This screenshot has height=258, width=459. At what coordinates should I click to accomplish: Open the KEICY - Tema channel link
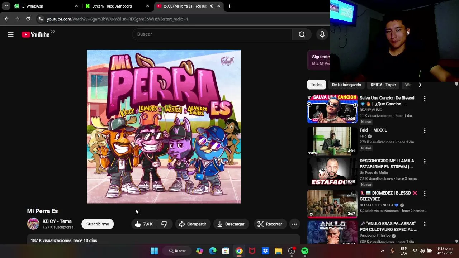[57, 221]
